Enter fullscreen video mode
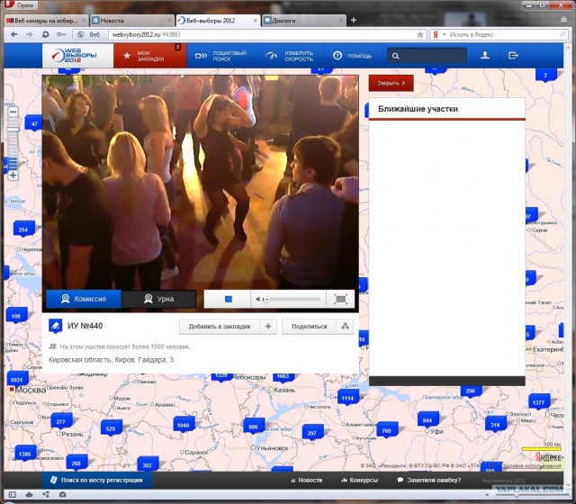 click(340, 299)
